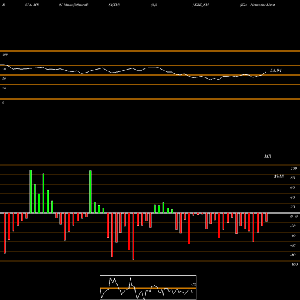Click the 'E2E_SM' ticker symbol text
300x300 pixels.
(202, 5)
